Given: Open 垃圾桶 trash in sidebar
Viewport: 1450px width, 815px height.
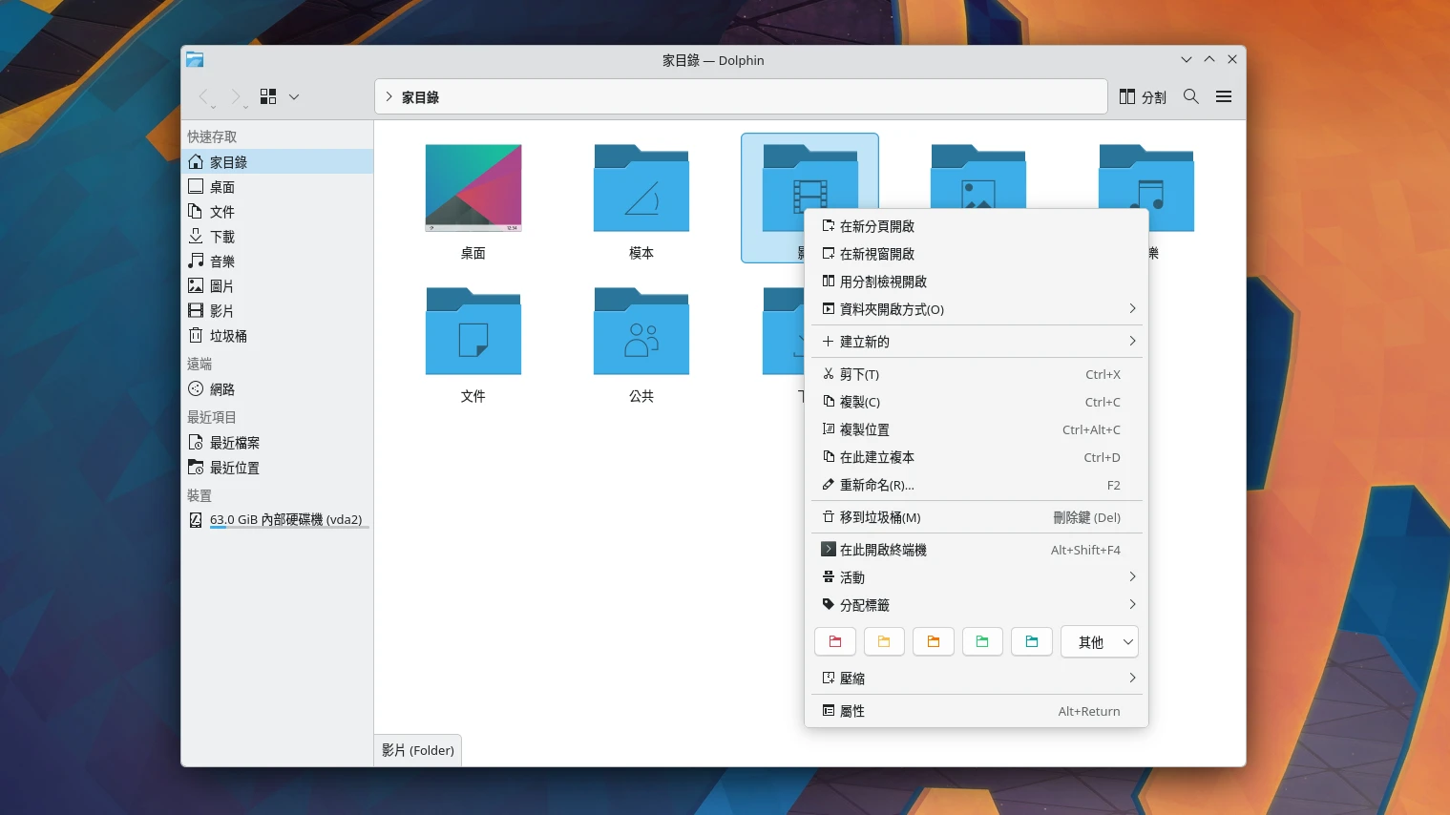Looking at the screenshot, I should [227, 336].
